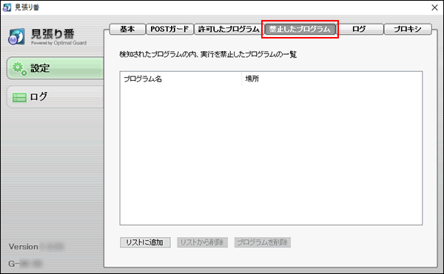Click the Version label text
Viewport: 444px width, 274px height.
[23, 247]
